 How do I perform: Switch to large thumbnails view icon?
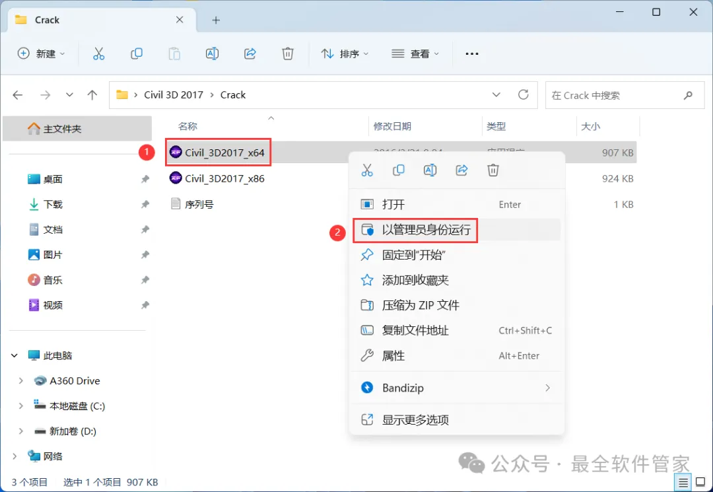tap(700, 482)
